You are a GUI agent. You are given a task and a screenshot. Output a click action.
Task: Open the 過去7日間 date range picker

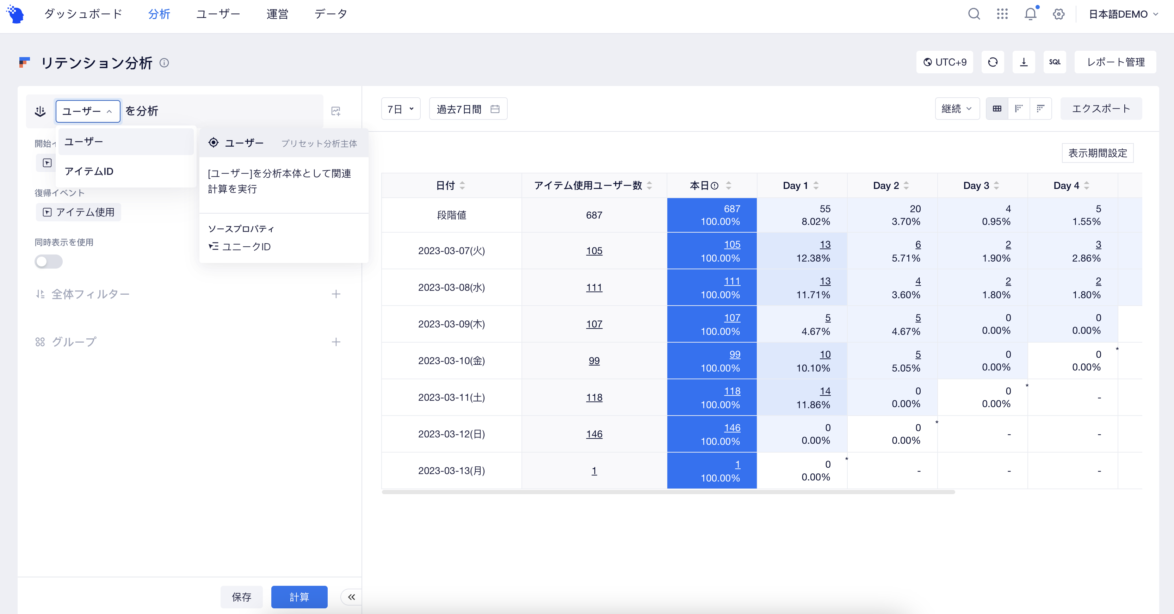(x=468, y=109)
